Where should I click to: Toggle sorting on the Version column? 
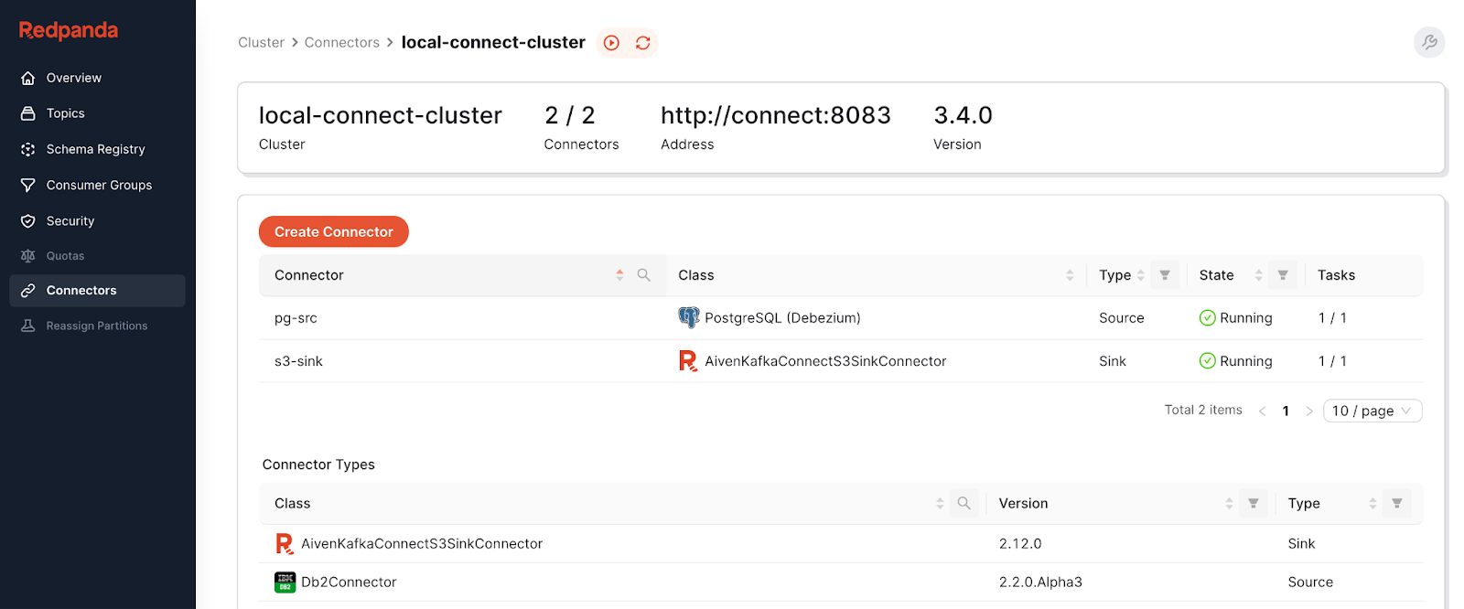(1229, 504)
